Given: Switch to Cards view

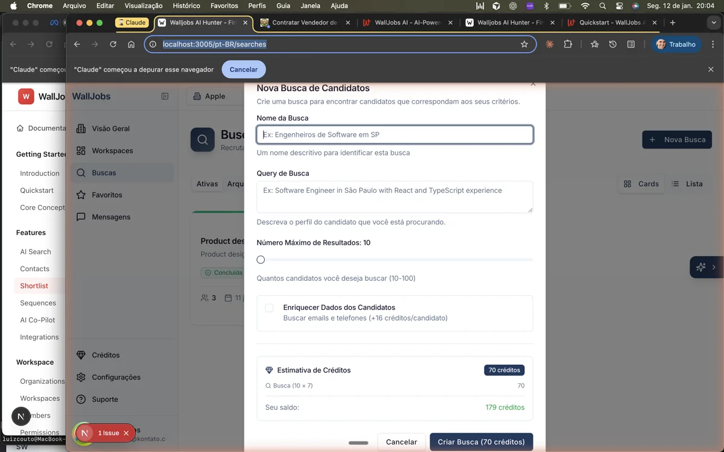Looking at the screenshot, I should [641, 184].
